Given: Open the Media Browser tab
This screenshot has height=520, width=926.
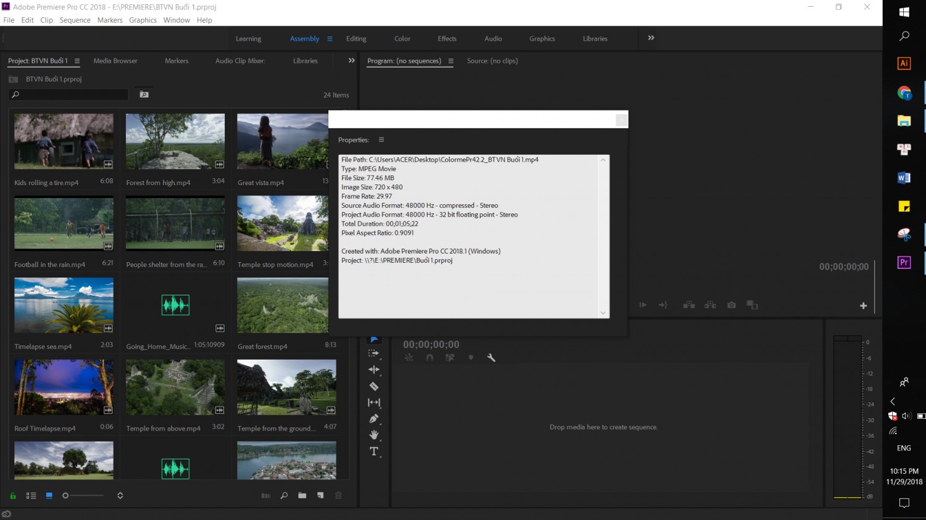Looking at the screenshot, I should [115, 60].
